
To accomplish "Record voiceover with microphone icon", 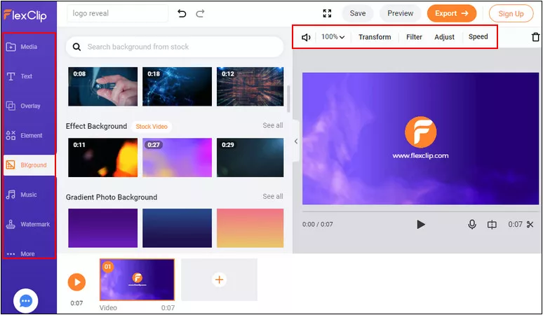I will 471,225.
